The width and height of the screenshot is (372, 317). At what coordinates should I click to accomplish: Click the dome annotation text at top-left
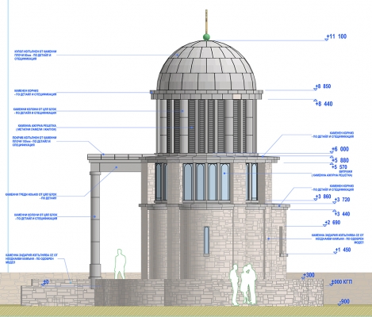pyautogui.click(x=35, y=55)
